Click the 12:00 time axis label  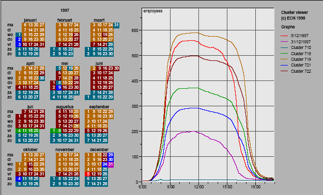[199, 187]
